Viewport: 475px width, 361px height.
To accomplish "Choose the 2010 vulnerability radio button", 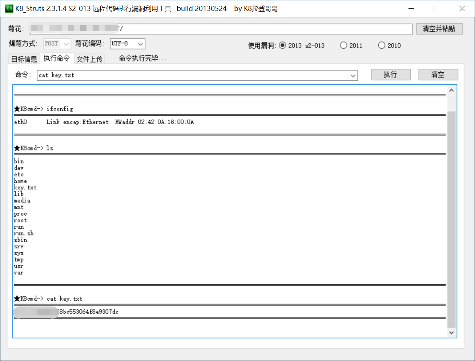I will click(382, 45).
